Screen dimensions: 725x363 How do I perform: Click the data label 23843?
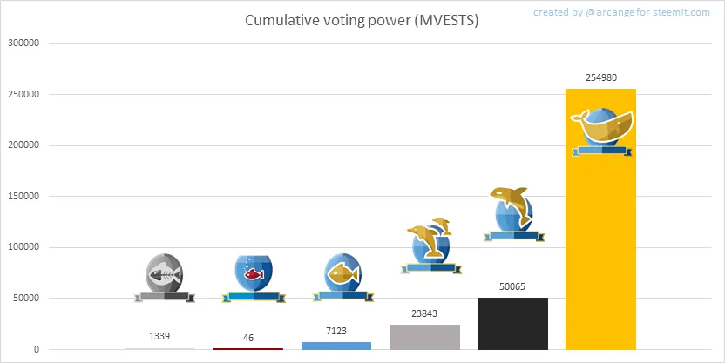coord(424,313)
